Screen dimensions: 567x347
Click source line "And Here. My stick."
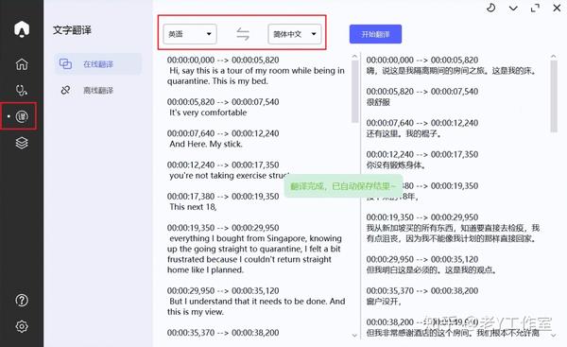(x=206, y=144)
